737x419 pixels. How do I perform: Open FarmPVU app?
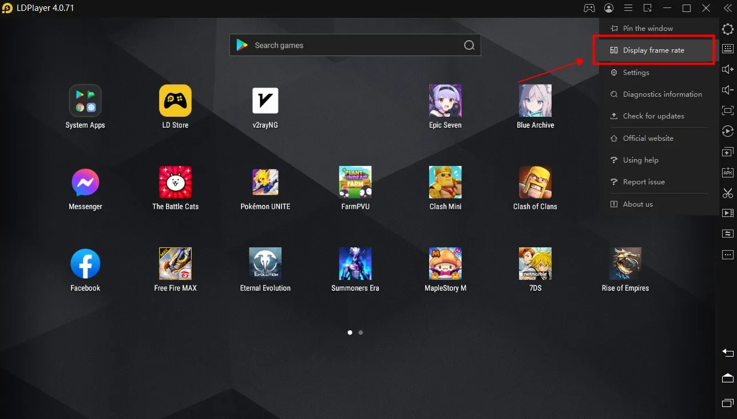355,183
